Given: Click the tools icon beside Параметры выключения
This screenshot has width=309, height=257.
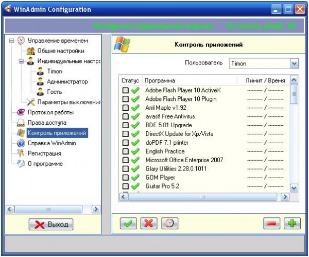Looking at the screenshot, I should click(x=31, y=102).
